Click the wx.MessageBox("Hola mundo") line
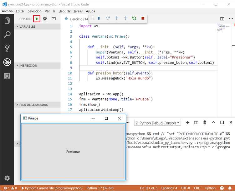The width and height of the screenshot is (235, 191). tap(124, 78)
